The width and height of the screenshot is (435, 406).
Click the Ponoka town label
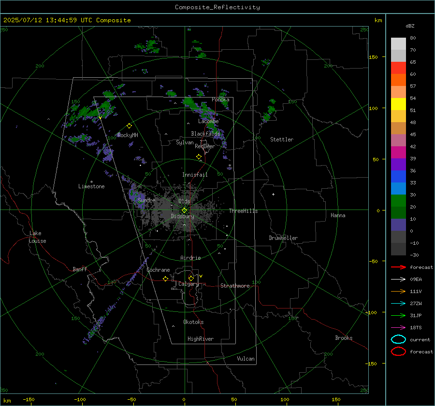point(220,99)
